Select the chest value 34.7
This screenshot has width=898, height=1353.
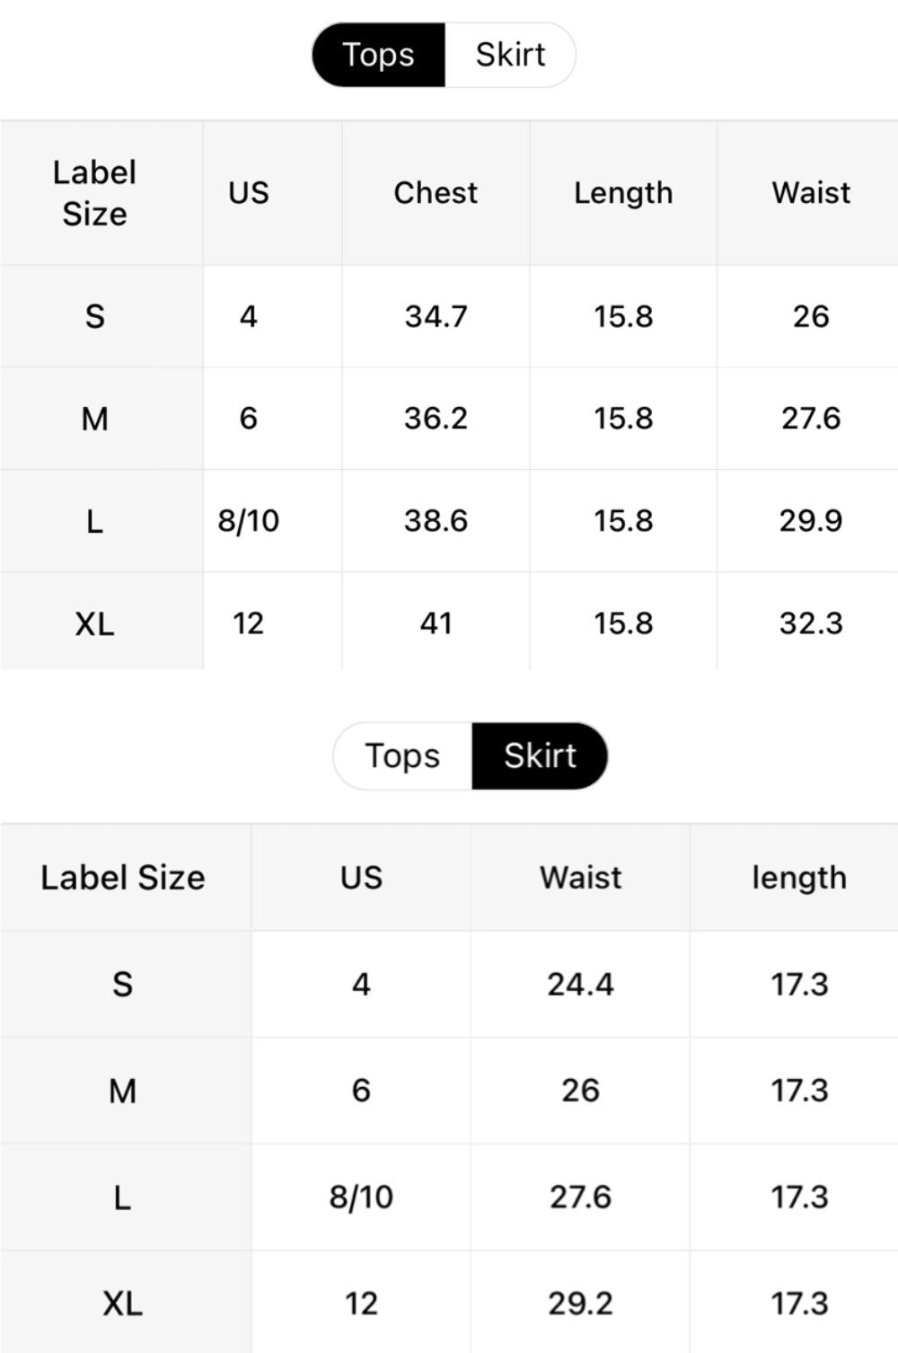tap(436, 316)
